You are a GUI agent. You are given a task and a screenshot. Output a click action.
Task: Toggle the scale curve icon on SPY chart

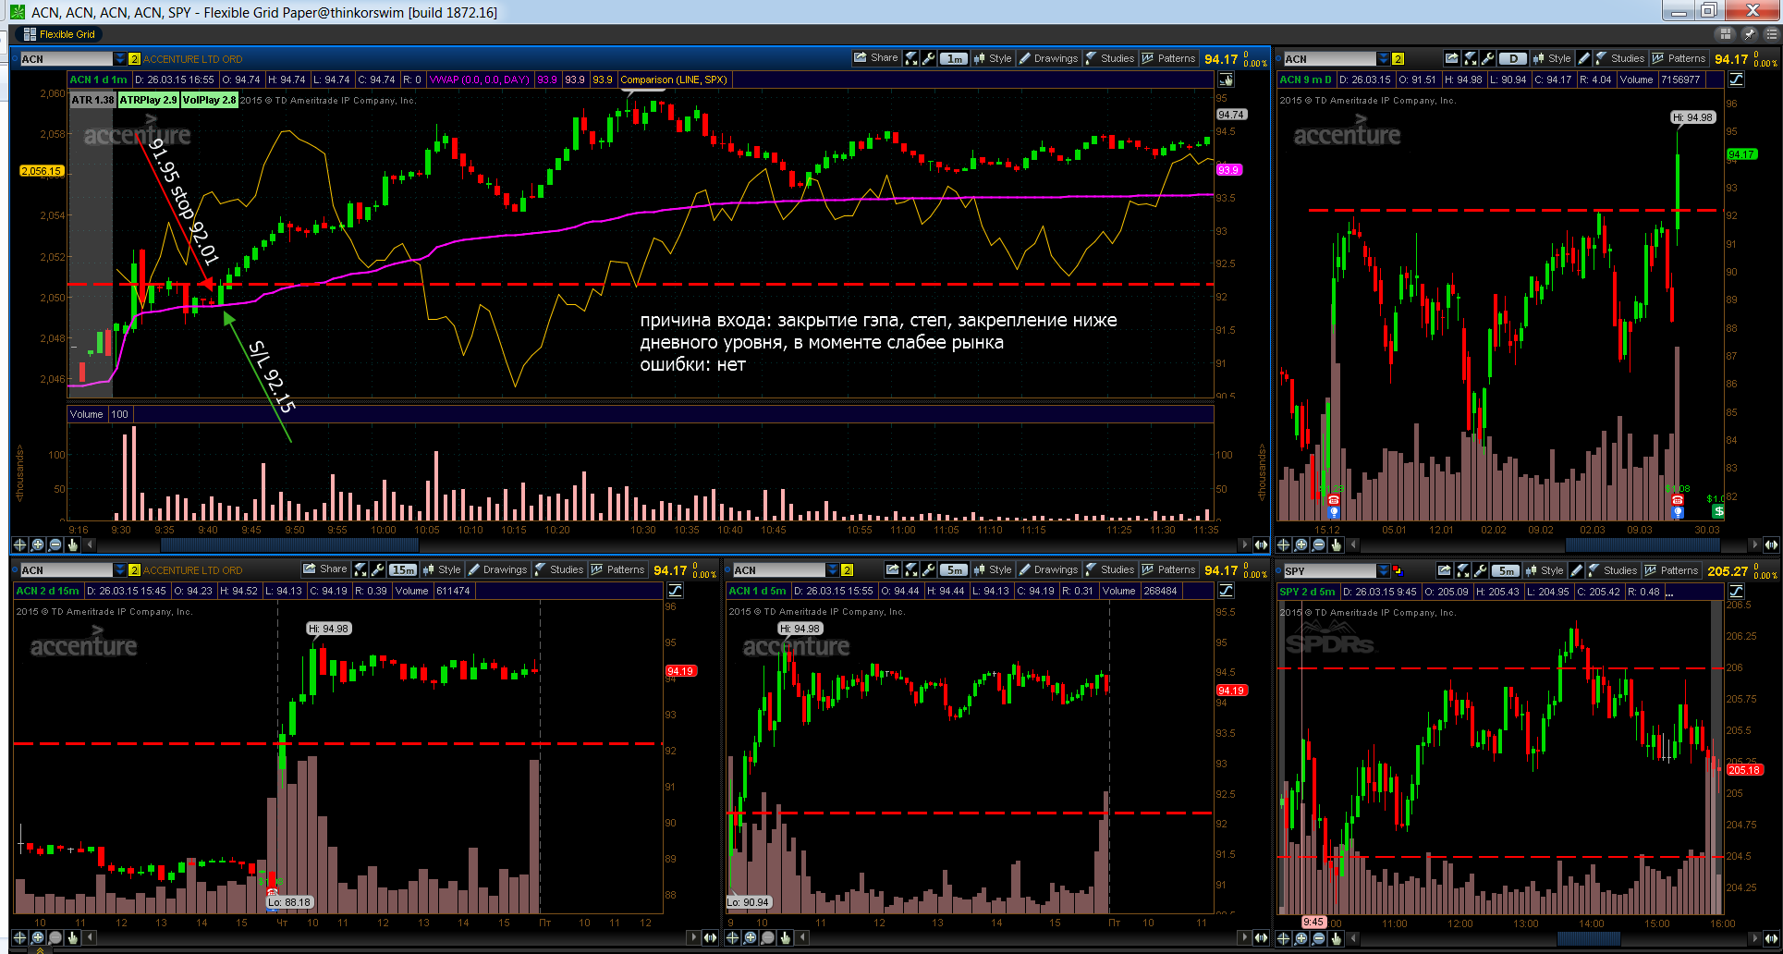pyautogui.click(x=1736, y=591)
